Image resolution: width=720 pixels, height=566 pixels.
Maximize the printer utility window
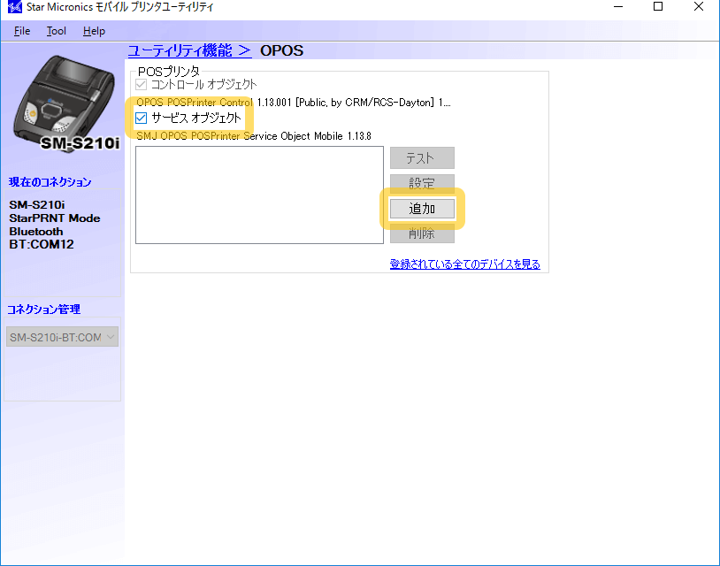[658, 8]
